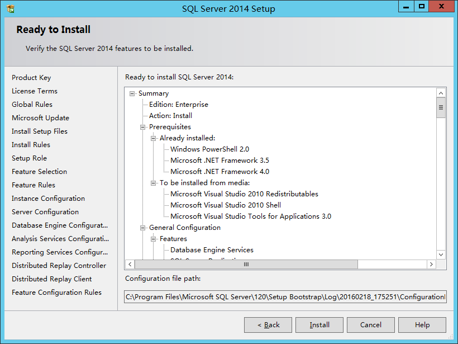Select Analysis Services Configuration step
Viewport: 458px width, 344px height.
pyautogui.click(x=60, y=239)
